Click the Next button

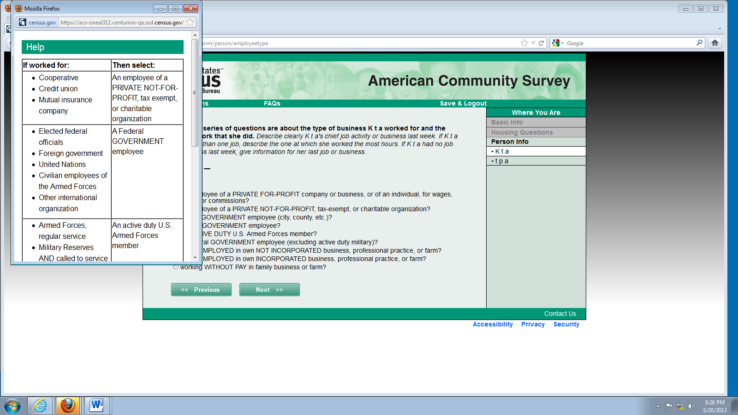269,290
